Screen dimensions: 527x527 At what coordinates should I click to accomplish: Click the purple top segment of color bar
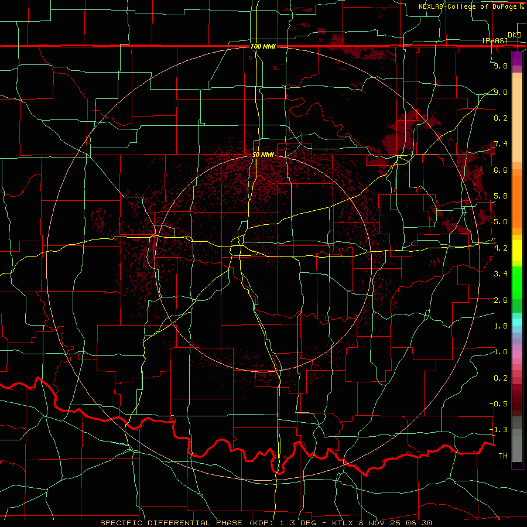[x=517, y=59]
